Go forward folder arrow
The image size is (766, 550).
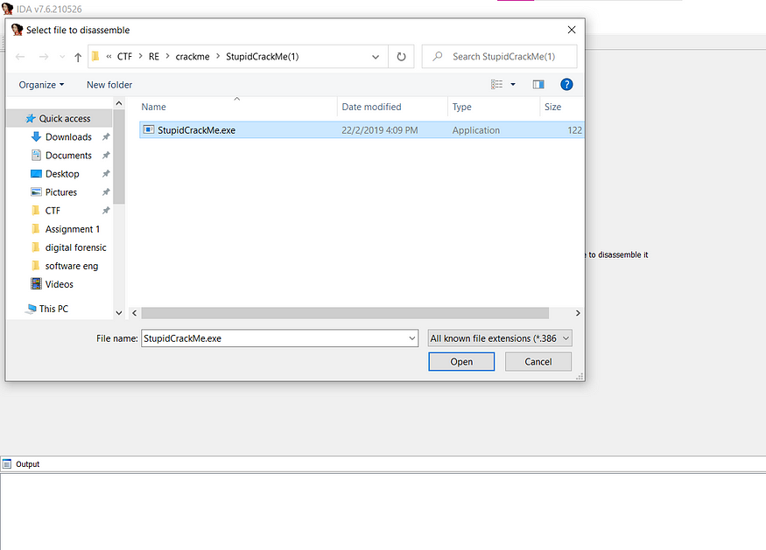pos(44,57)
